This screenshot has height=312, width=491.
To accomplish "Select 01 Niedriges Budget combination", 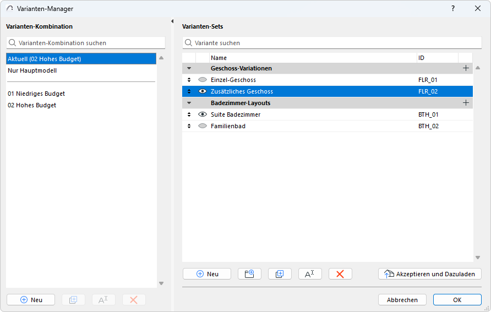I will tap(81, 94).
